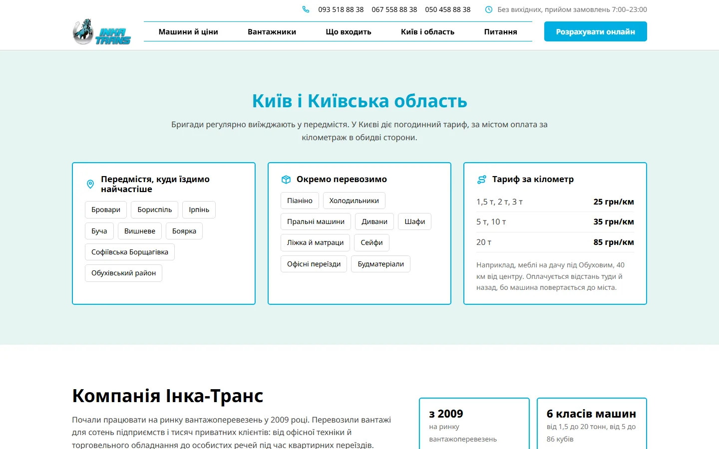Click the Офісні переїзди tag

(x=314, y=264)
